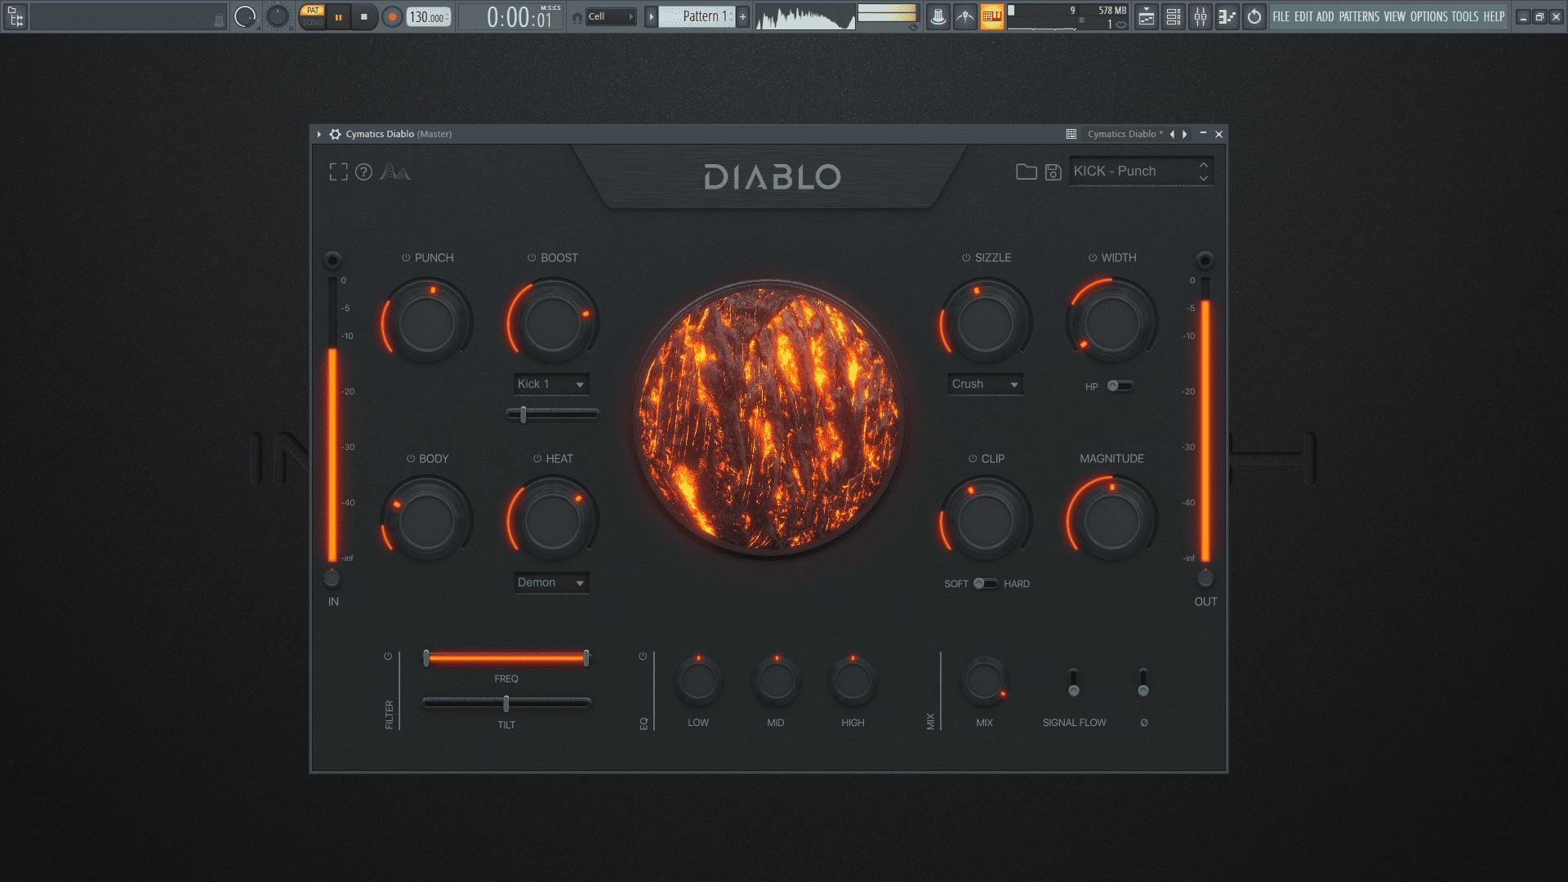The width and height of the screenshot is (1568, 882).
Task: Toggle the BODY power button
Action: (x=411, y=458)
